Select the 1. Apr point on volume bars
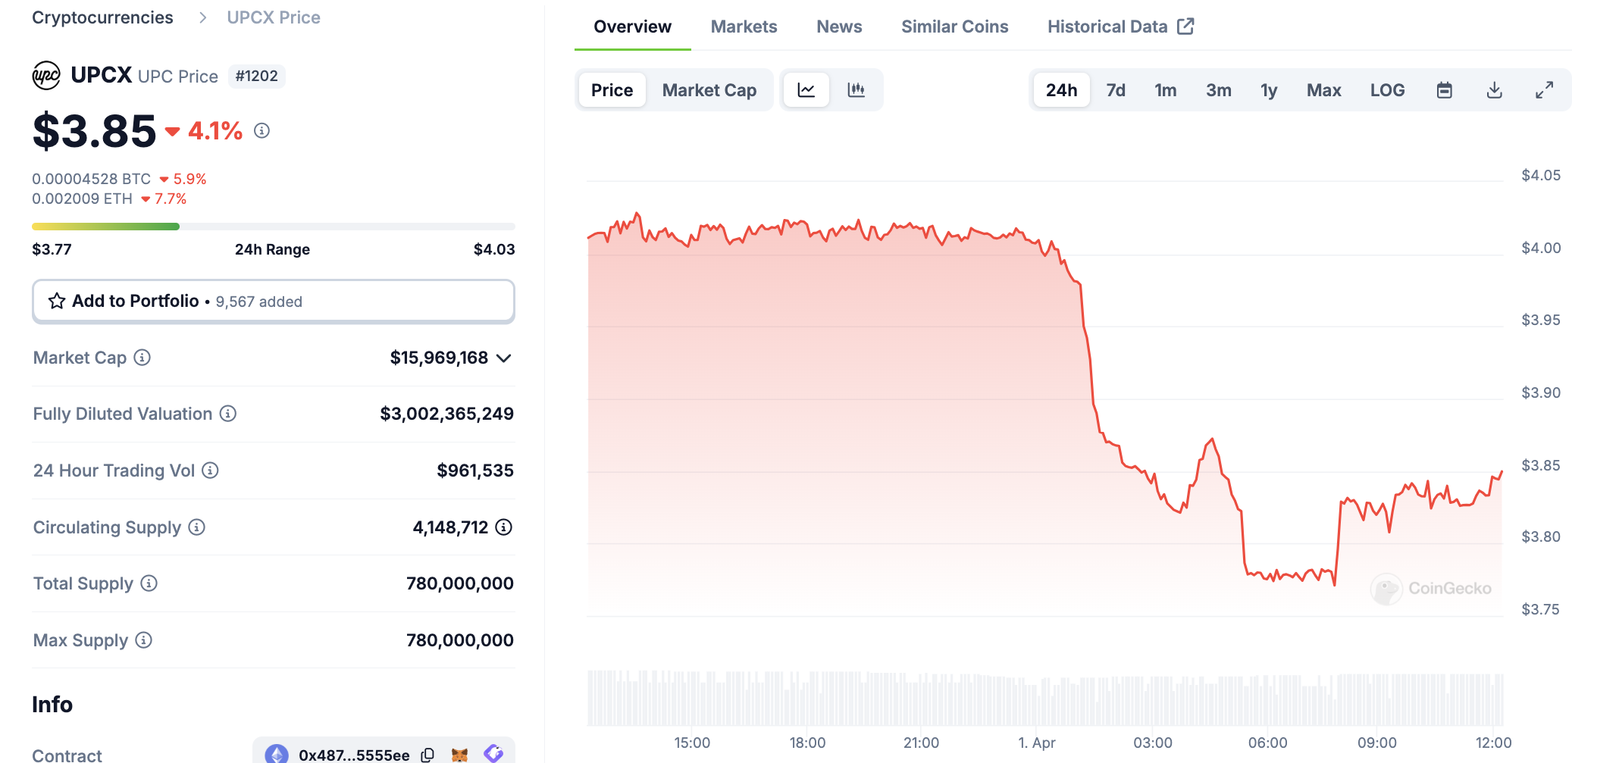 (x=1037, y=697)
